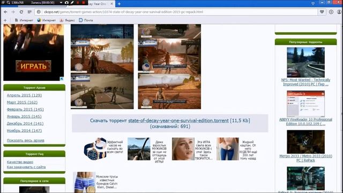Click the Fallout 3 thumbnail
This screenshot has width=343, height=193.
pos(305,179)
